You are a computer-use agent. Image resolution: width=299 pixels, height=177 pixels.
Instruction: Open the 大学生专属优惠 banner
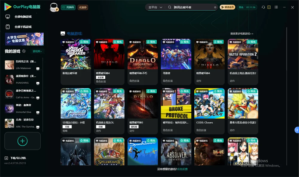tap(24, 39)
